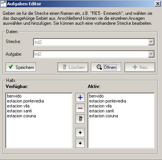Add selected halt with blue plus icon
Image resolution: width=162 pixels, height=160 pixels.
click(x=80, y=98)
